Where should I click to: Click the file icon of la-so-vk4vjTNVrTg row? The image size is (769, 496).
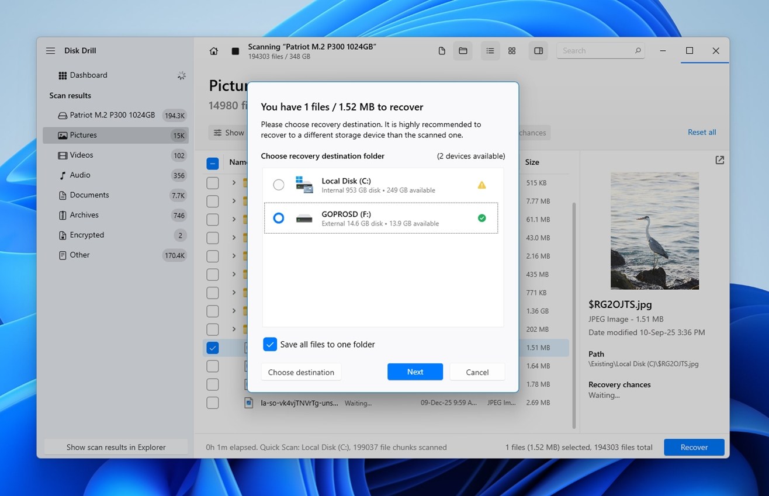coord(248,403)
